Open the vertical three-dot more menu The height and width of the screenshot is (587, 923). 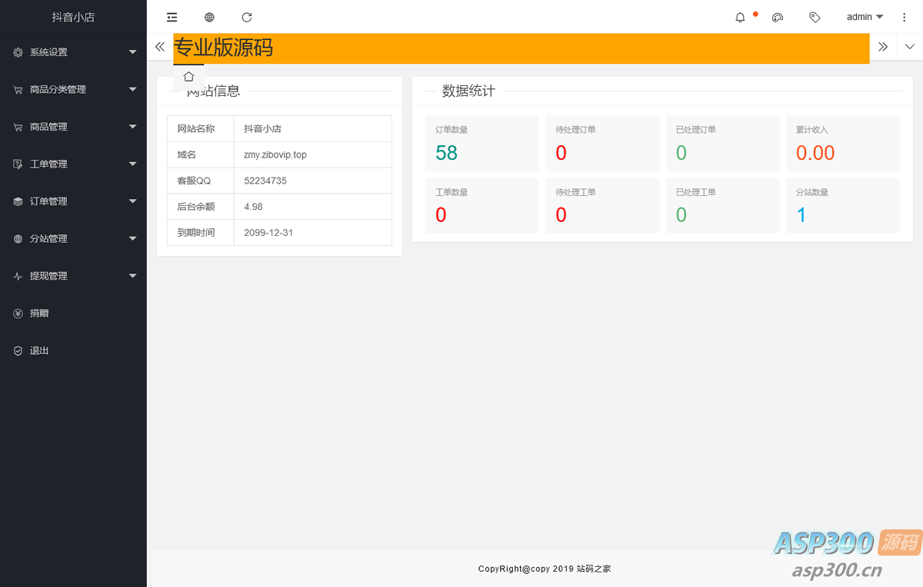pyautogui.click(x=905, y=17)
